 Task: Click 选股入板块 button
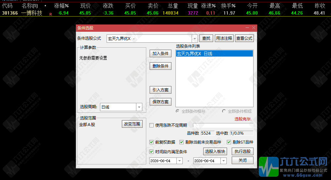click(215, 151)
